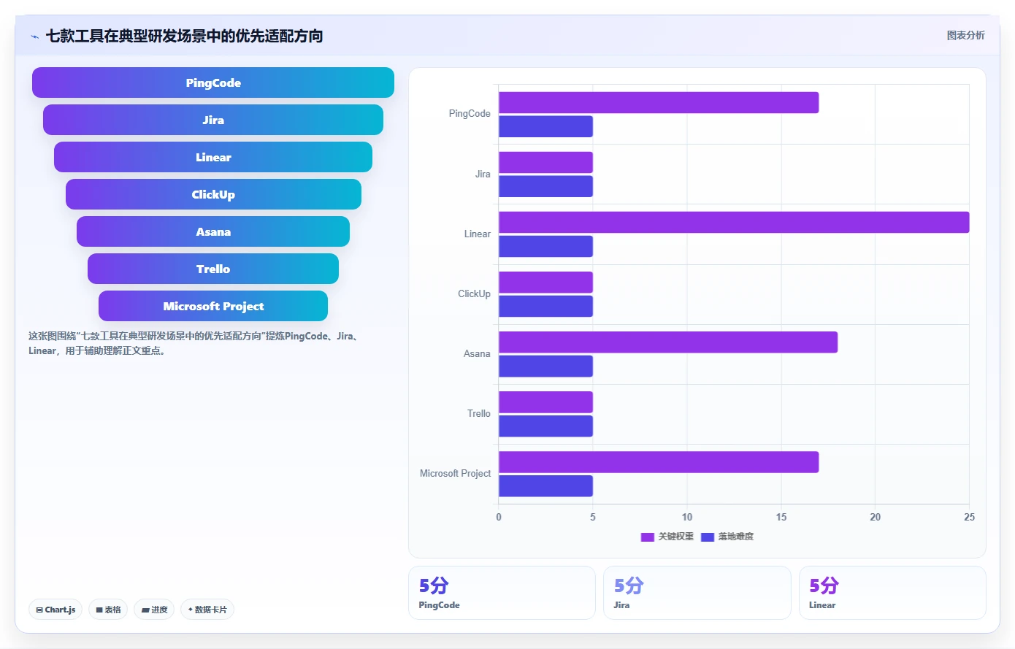Click the ClickUp y-axis label

[474, 294]
